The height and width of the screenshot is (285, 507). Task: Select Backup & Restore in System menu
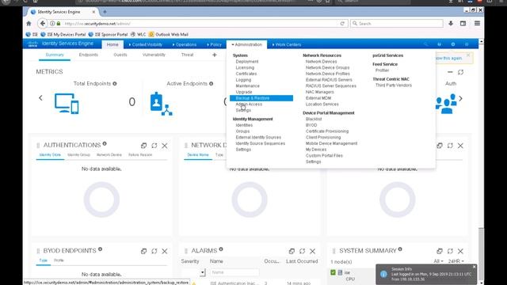tap(261, 98)
